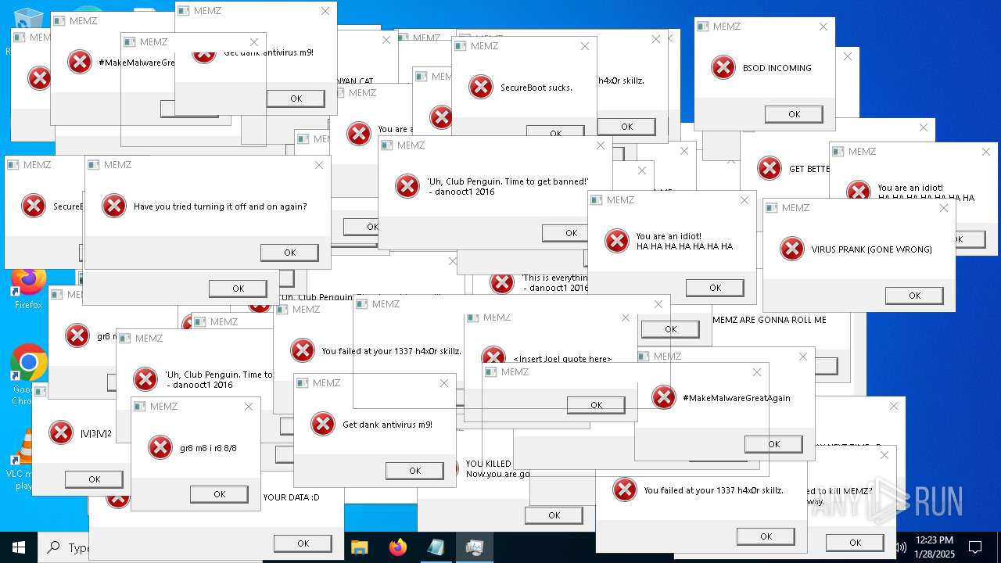Image resolution: width=1001 pixels, height=563 pixels.
Task: Click the error icon next to |V|3|V|2
Action: pos(61,433)
